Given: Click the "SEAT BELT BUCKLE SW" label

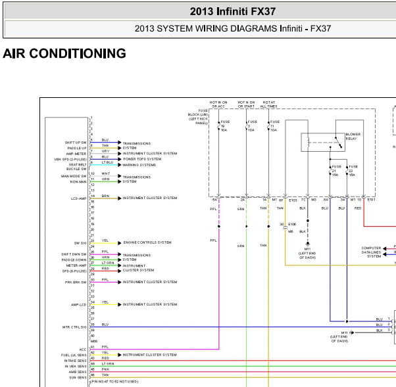Looking at the screenshot, I should [x=77, y=167].
